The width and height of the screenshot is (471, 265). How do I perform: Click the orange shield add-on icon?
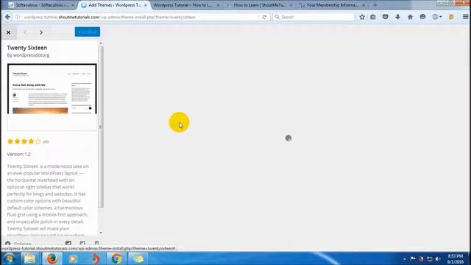(451, 17)
